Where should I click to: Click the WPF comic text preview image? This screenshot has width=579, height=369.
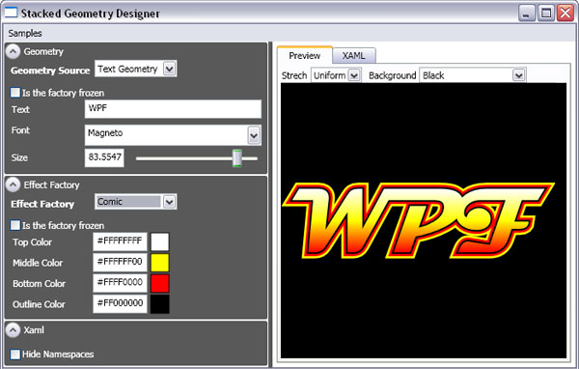click(x=418, y=220)
